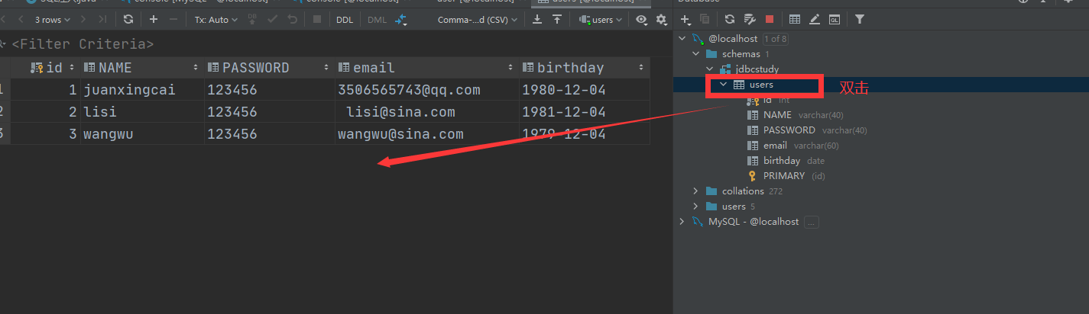
Task: Open data source properties wrench icon
Action: pos(750,19)
